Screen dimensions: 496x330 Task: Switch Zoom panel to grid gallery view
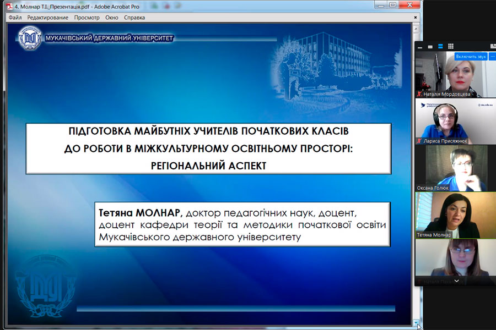click(x=451, y=46)
